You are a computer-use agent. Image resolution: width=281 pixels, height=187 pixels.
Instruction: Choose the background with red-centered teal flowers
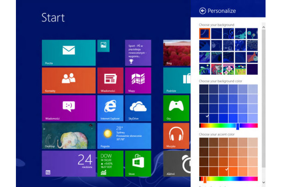point(252,34)
